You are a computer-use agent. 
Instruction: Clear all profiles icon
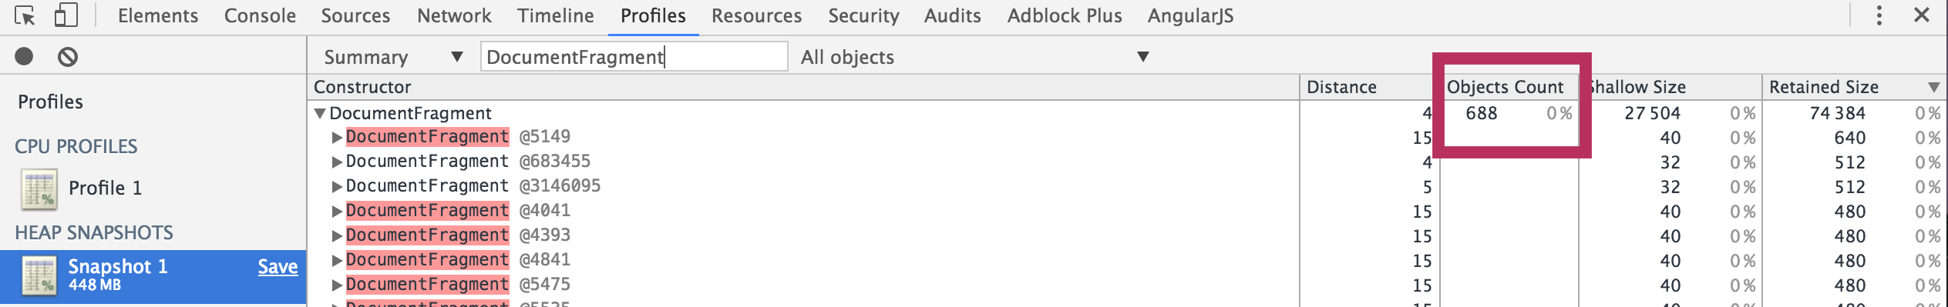point(68,56)
